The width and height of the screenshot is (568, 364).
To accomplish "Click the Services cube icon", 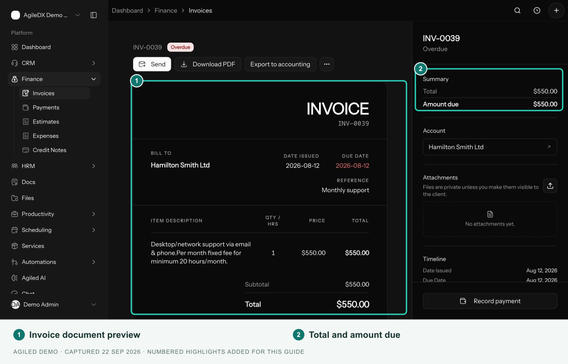I will coord(15,246).
